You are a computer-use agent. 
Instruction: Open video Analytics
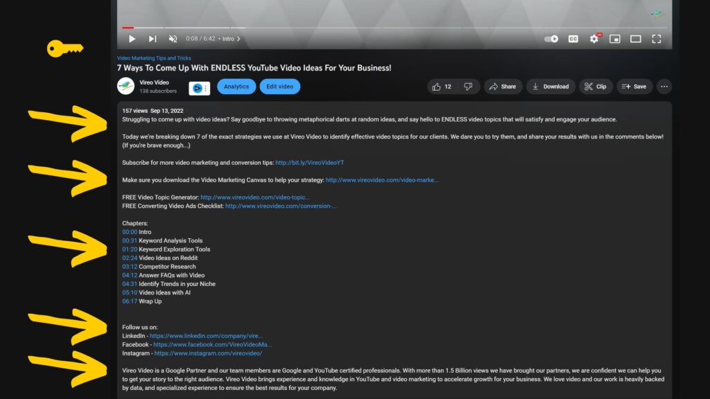pos(236,87)
